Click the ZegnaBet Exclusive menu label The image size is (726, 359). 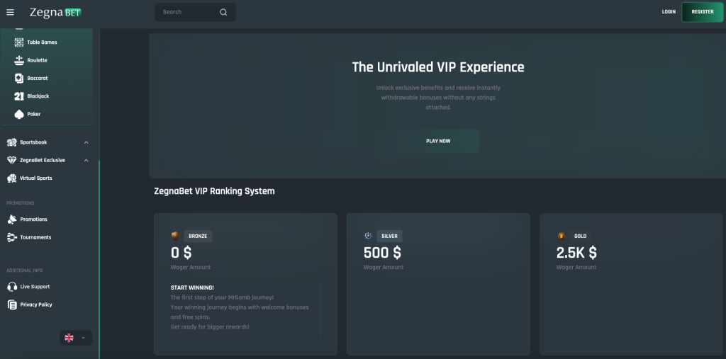[x=43, y=161]
